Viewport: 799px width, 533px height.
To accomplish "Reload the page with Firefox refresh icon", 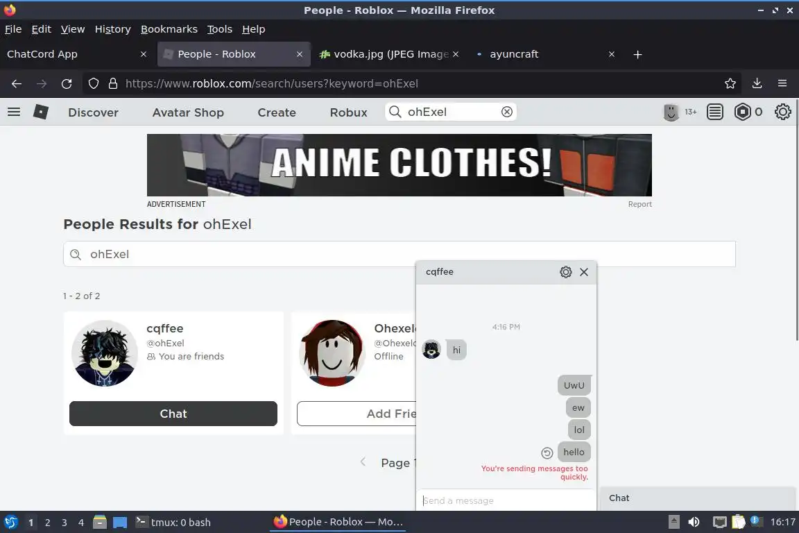I will click(x=67, y=84).
